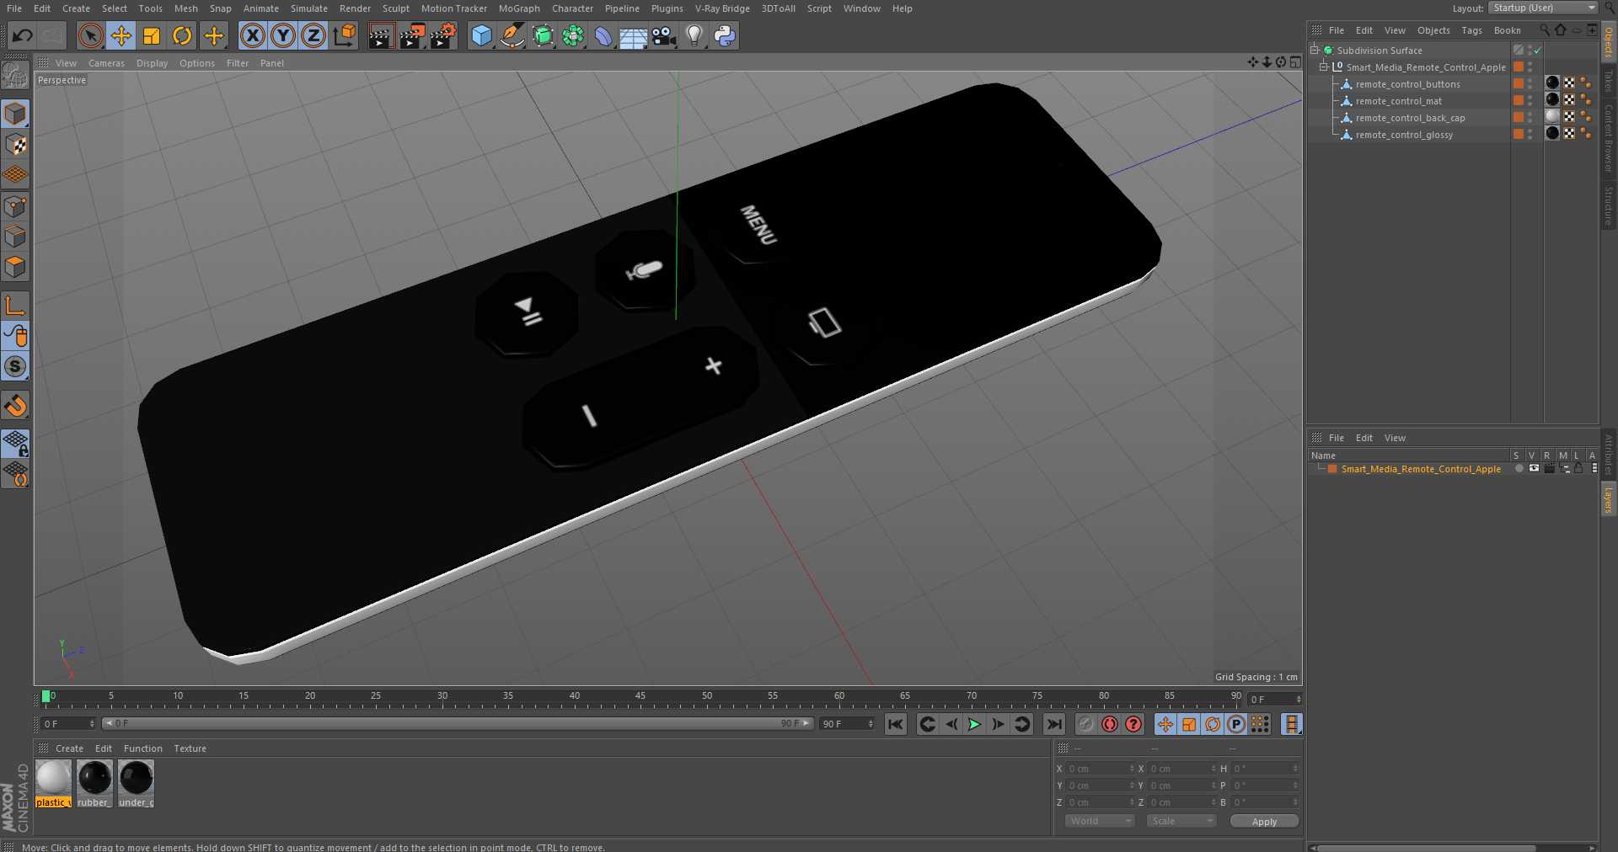Viewport: 1618px width, 852px height.
Task: Click material tag on remote_control_back_cap
Action: coord(1552,116)
